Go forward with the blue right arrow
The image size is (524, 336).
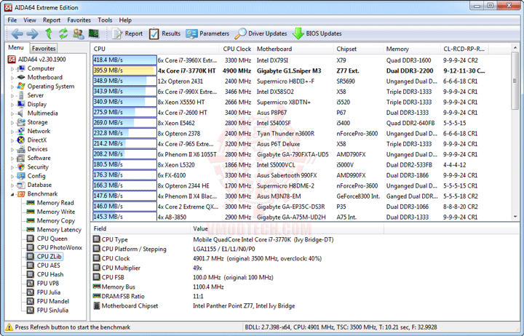tap(33, 33)
